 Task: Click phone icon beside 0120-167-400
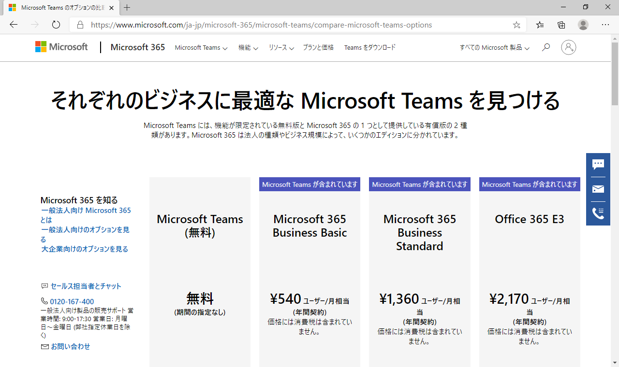44,301
